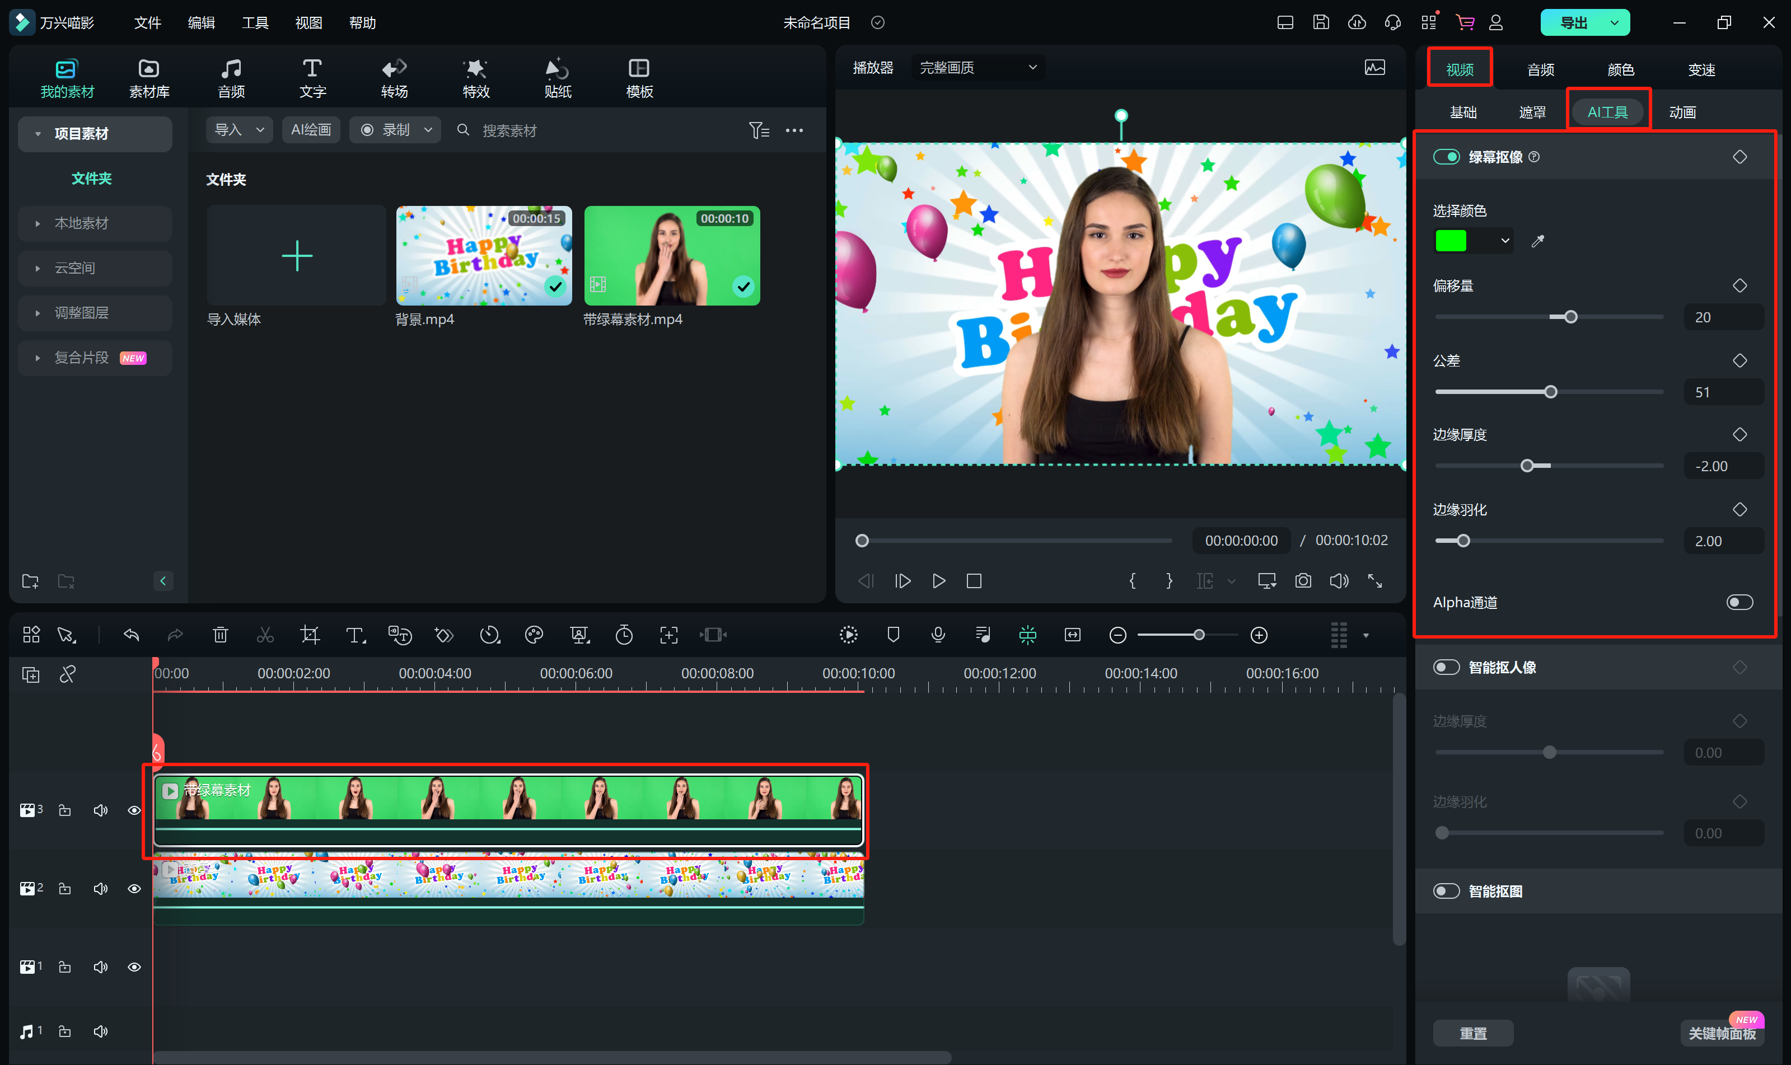This screenshot has height=1065, width=1791.
Task: Click the eyedropper color picker icon
Action: tap(1537, 241)
